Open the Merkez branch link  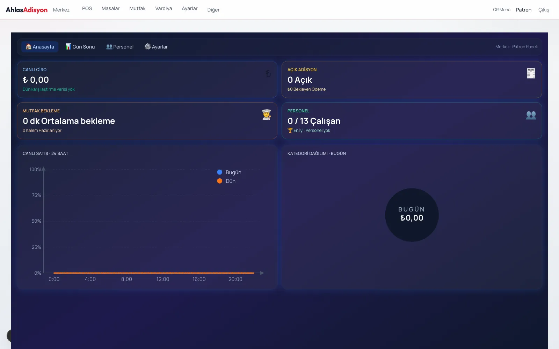coord(61,10)
